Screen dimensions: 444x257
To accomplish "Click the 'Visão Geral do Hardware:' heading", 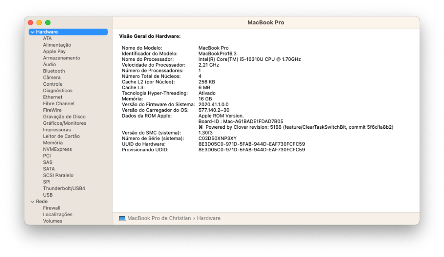I will click(x=150, y=36).
